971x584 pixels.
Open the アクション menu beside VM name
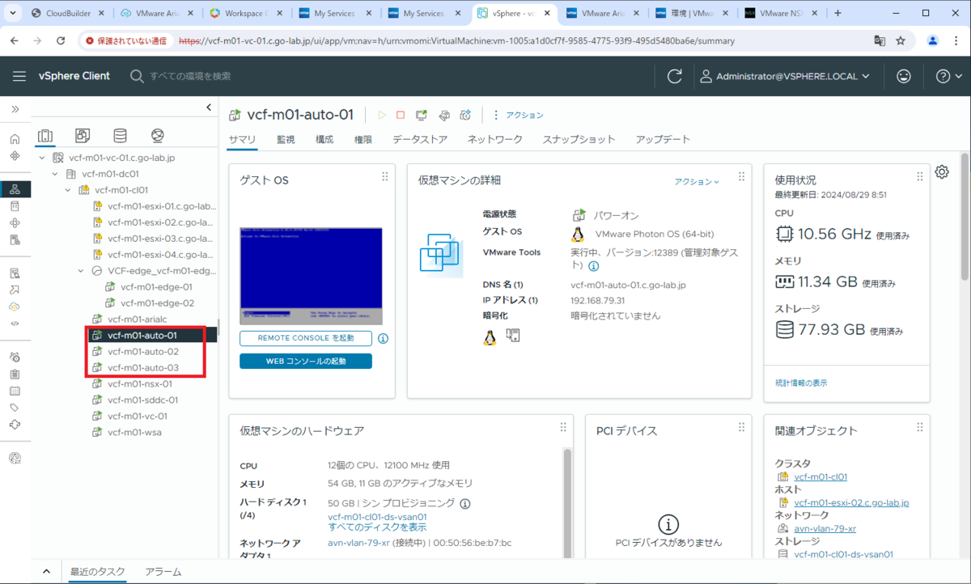click(x=519, y=116)
